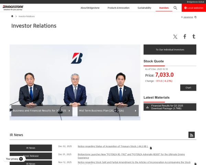Click the Investor Relations page title
The width and height of the screenshot is (206, 165).
[34, 26]
